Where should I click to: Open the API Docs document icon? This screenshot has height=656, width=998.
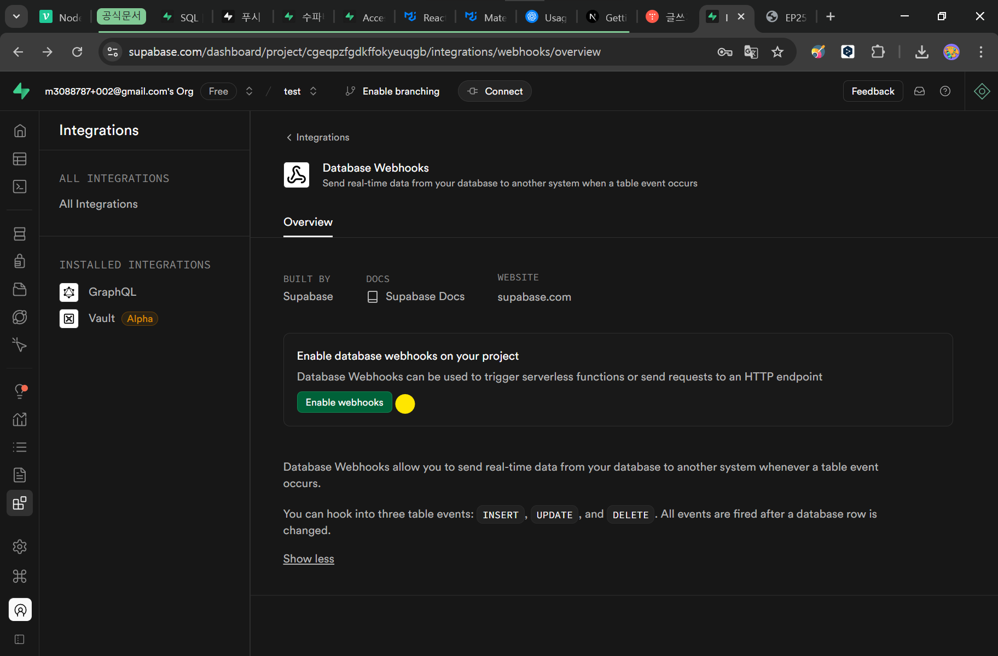point(20,475)
